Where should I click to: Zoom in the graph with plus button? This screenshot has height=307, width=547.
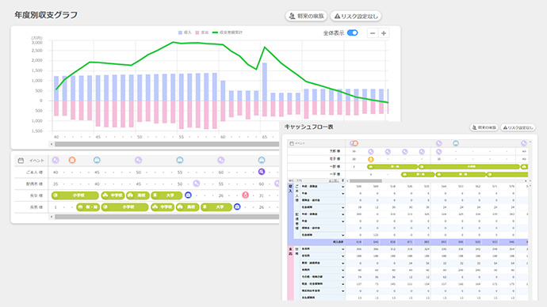tap(384, 33)
